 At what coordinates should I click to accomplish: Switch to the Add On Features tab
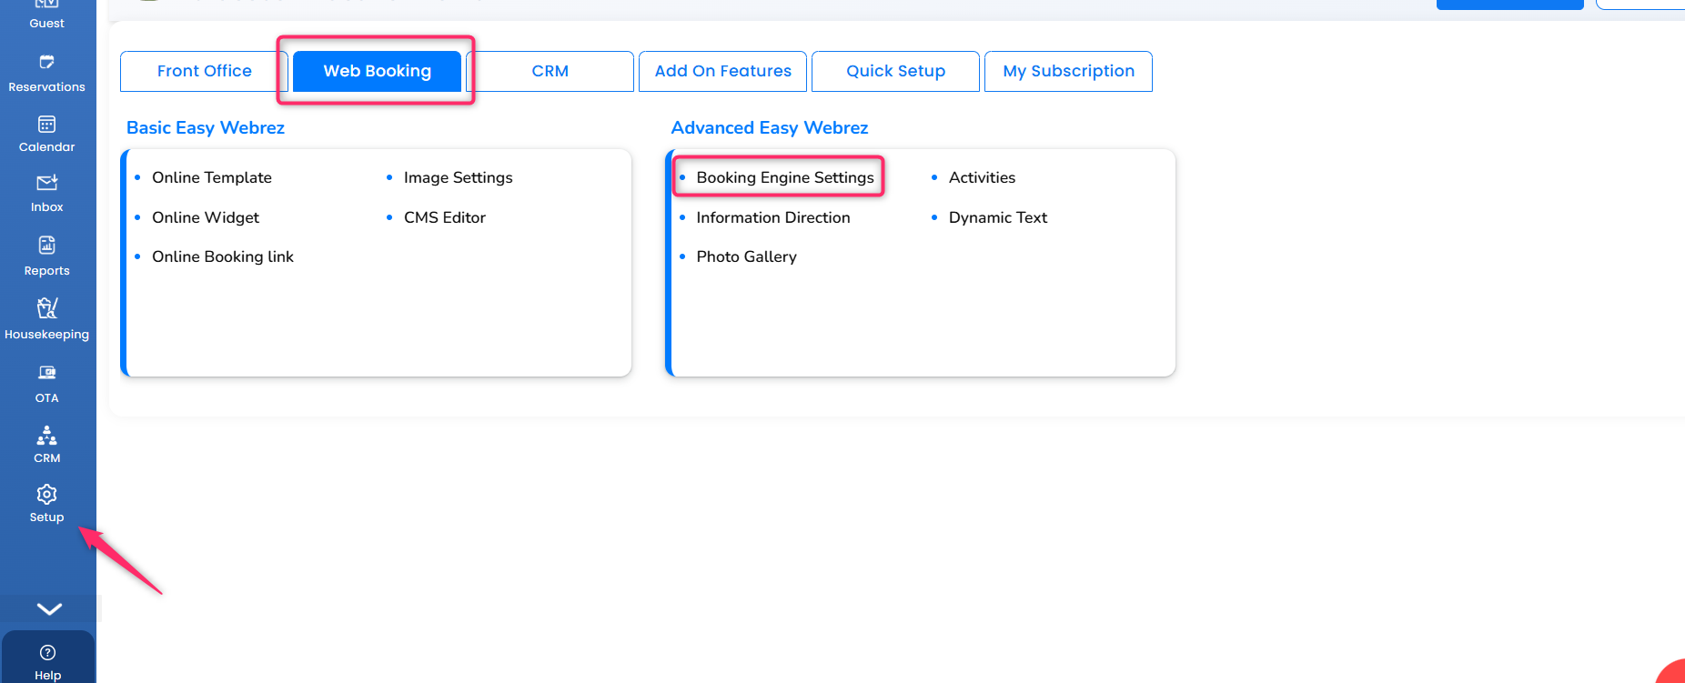point(723,71)
